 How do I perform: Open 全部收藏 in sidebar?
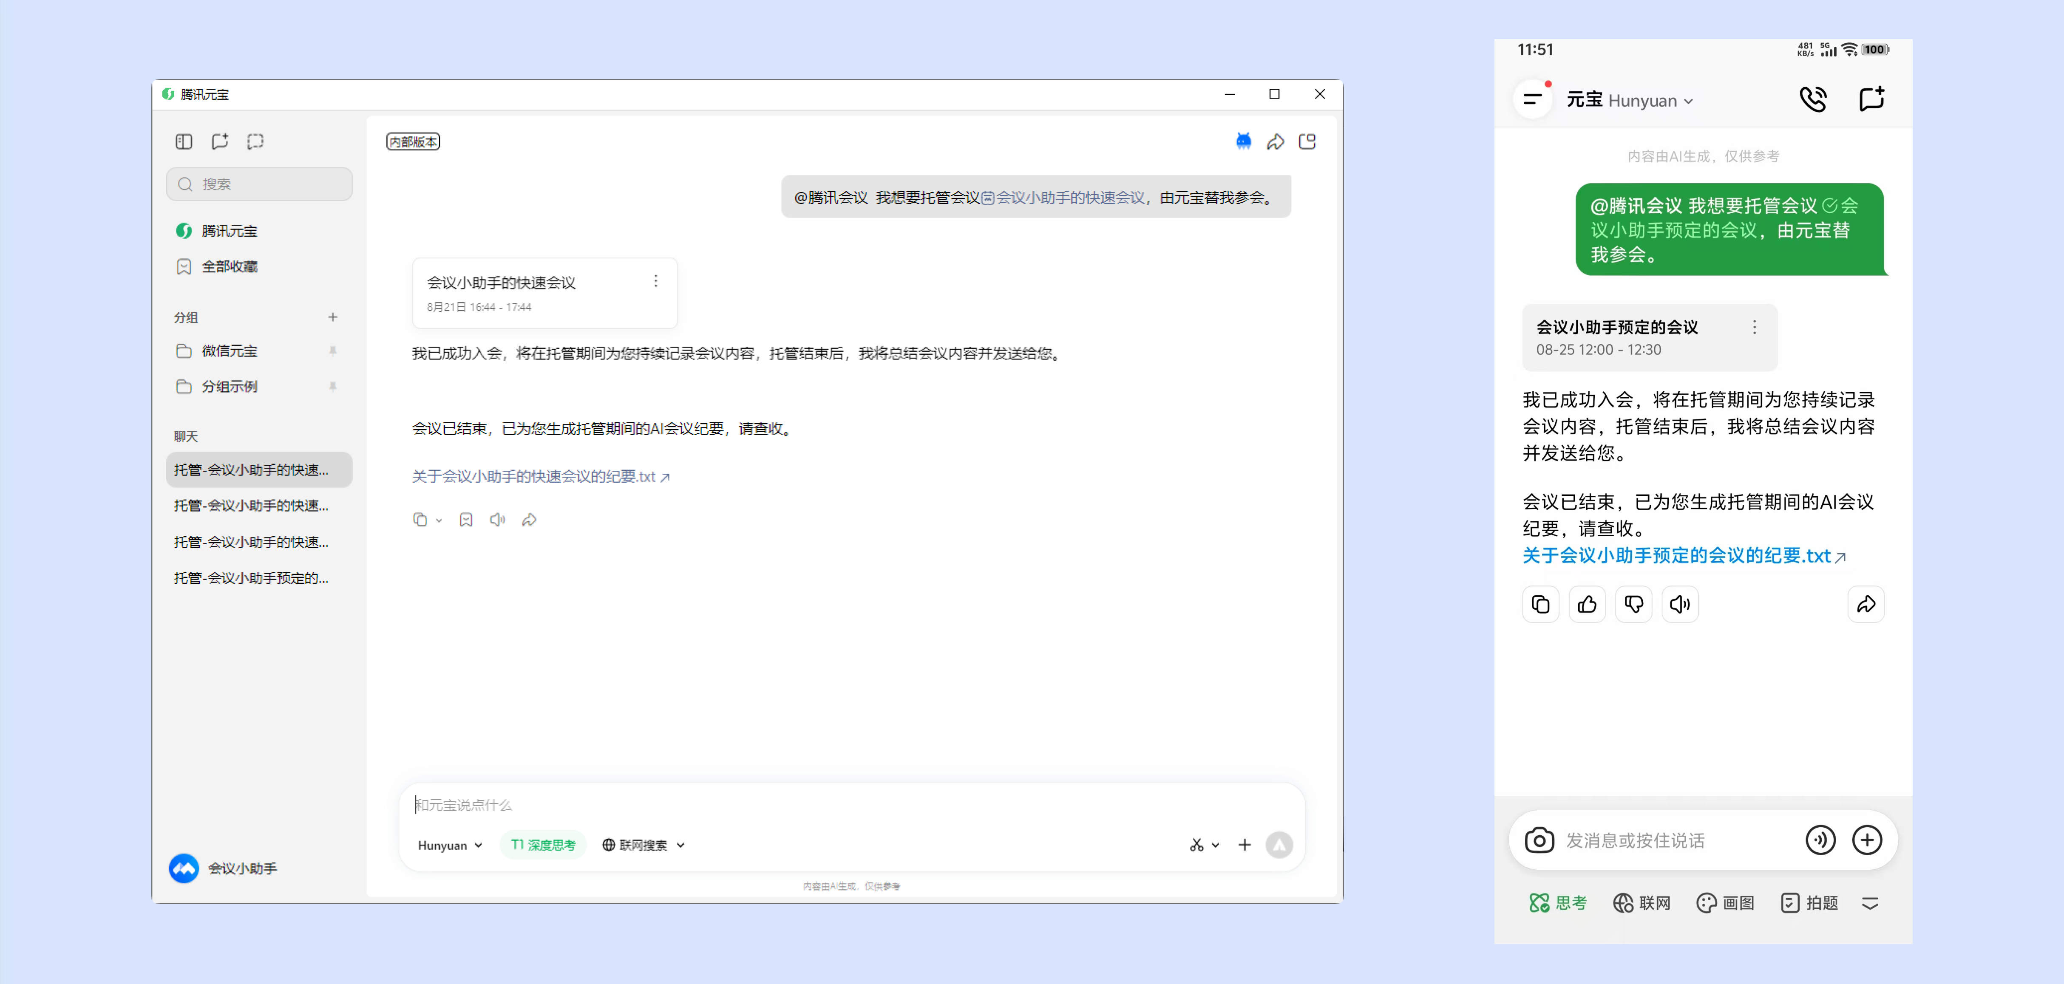pyautogui.click(x=229, y=267)
